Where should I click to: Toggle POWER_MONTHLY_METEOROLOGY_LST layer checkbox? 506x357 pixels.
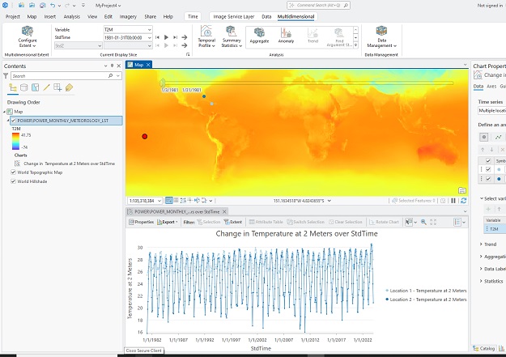pos(14,120)
